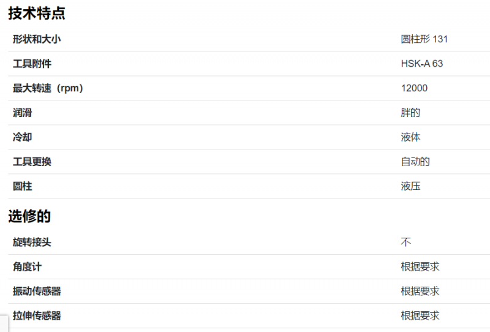Select the 胖的 lubrication value

coord(410,113)
